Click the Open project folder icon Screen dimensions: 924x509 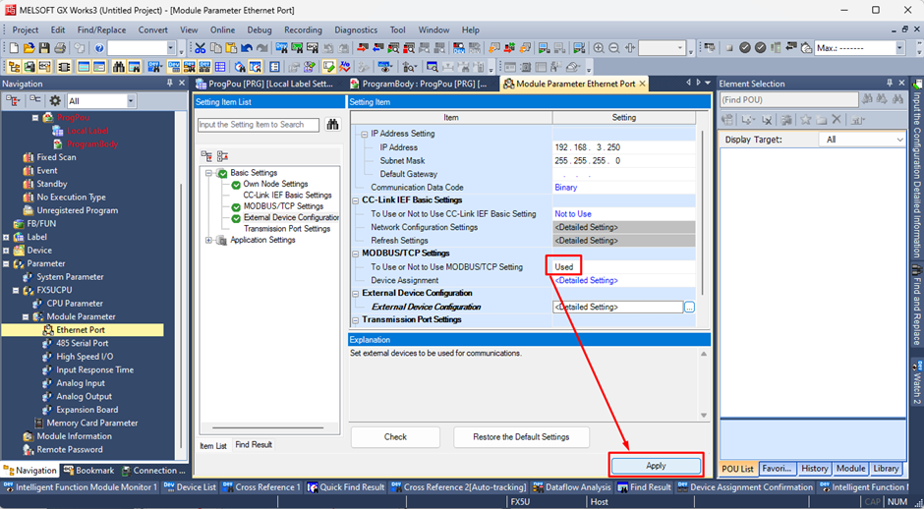[x=29, y=48]
